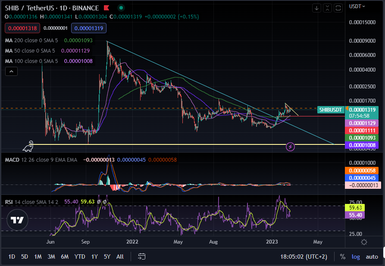Image resolution: width=385 pixels, height=266 pixels.
Task: Click the down arrow pane button
Action: 316,8
